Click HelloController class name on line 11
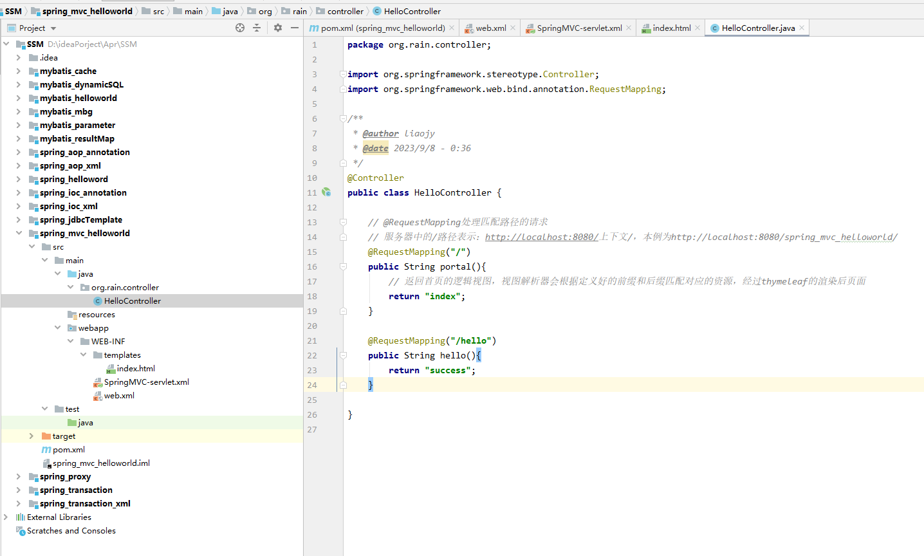 coord(453,192)
